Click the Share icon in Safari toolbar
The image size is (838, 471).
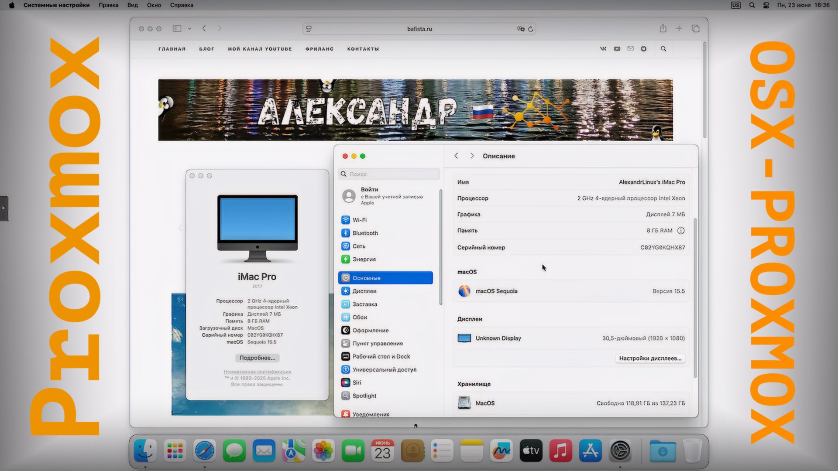(x=663, y=28)
